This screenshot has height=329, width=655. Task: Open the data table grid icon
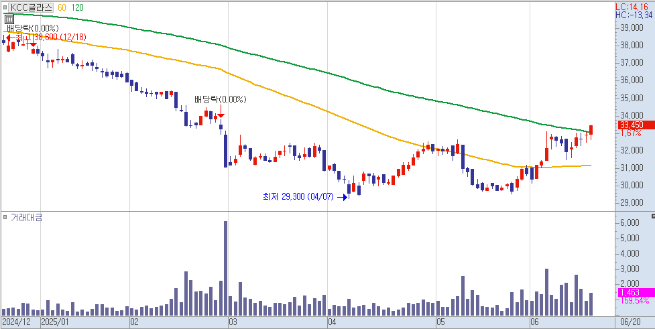point(9,19)
